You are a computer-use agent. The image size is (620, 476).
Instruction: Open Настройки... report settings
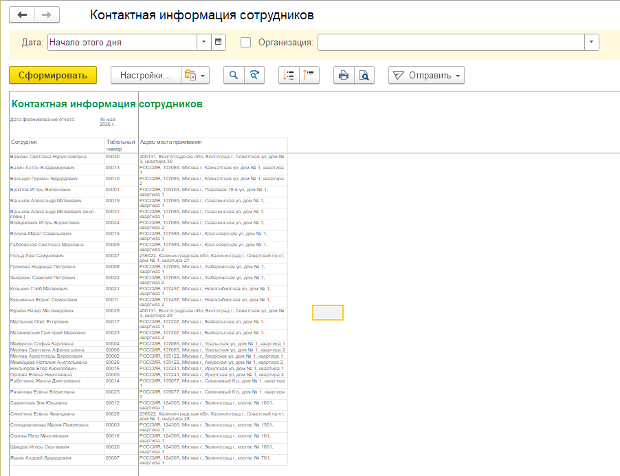coord(146,75)
